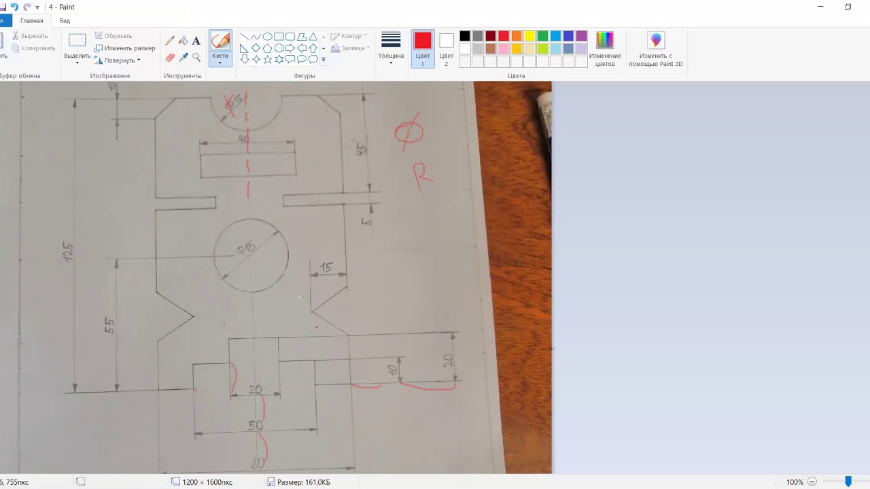The width and height of the screenshot is (870, 489).
Task: Click Изменить с помощью Paint 3D
Action: click(656, 49)
